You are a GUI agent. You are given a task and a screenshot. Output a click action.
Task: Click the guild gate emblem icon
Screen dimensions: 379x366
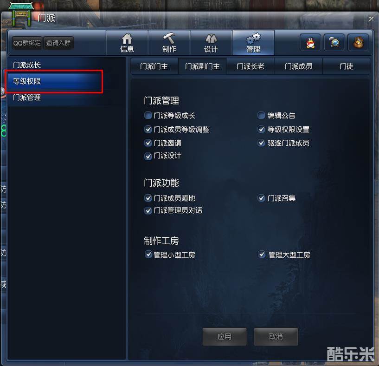point(21,14)
